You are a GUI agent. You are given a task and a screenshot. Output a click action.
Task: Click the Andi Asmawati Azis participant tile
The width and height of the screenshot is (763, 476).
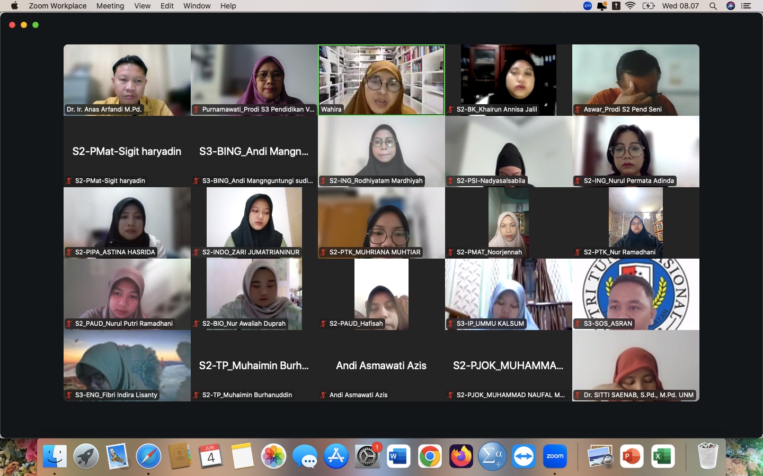[x=381, y=365]
